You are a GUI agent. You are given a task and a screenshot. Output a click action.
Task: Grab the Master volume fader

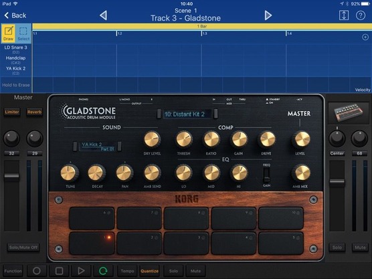(11, 177)
